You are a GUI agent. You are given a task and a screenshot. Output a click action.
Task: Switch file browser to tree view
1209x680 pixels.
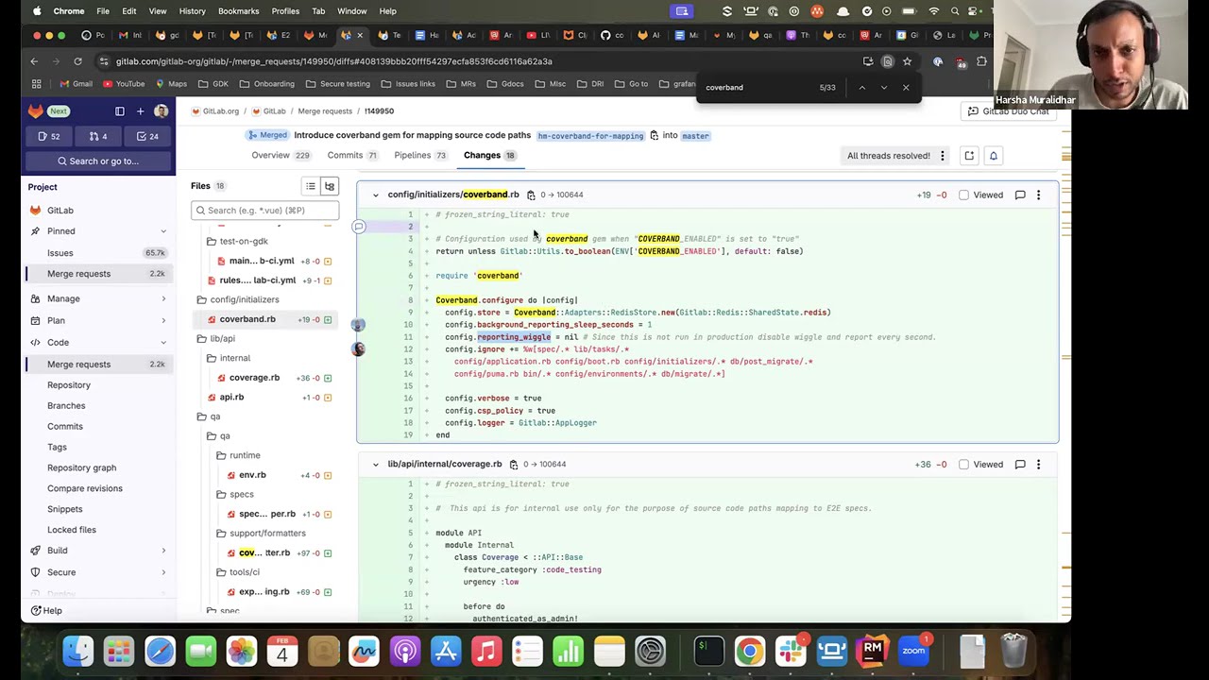tap(330, 186)
